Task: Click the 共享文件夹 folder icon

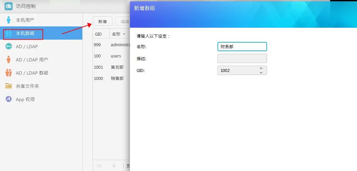Action: (9, 86)
